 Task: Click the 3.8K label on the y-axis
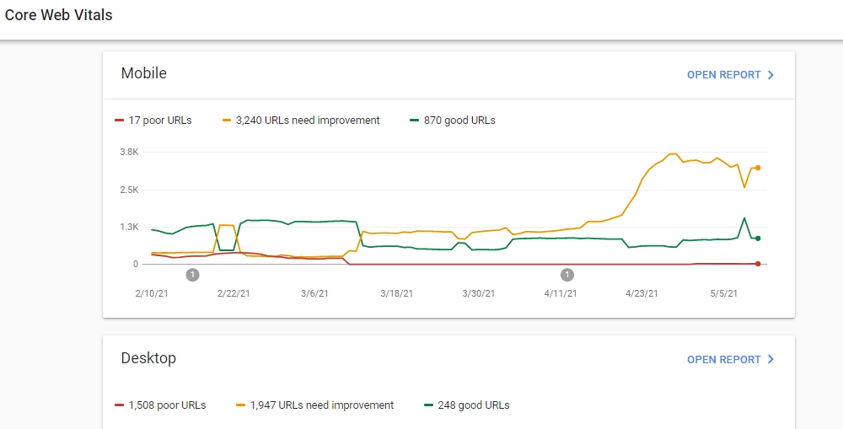(129, 152)
